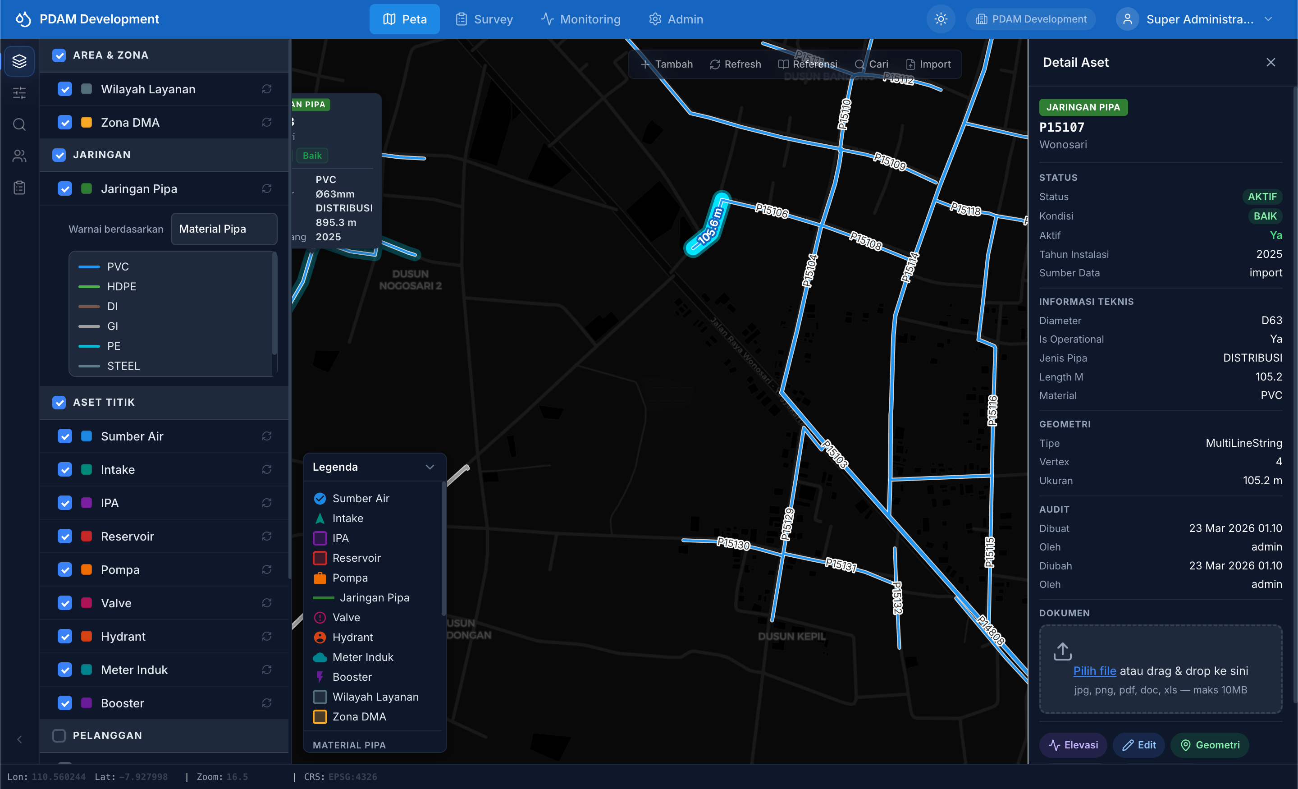This screenshot has height=789, width=1298.
Task: Switch to the Admin tab
Action: (x=676, y=19)
